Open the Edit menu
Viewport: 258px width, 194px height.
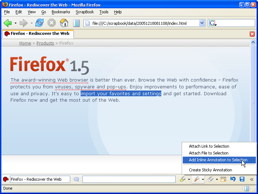click(19, 12)
